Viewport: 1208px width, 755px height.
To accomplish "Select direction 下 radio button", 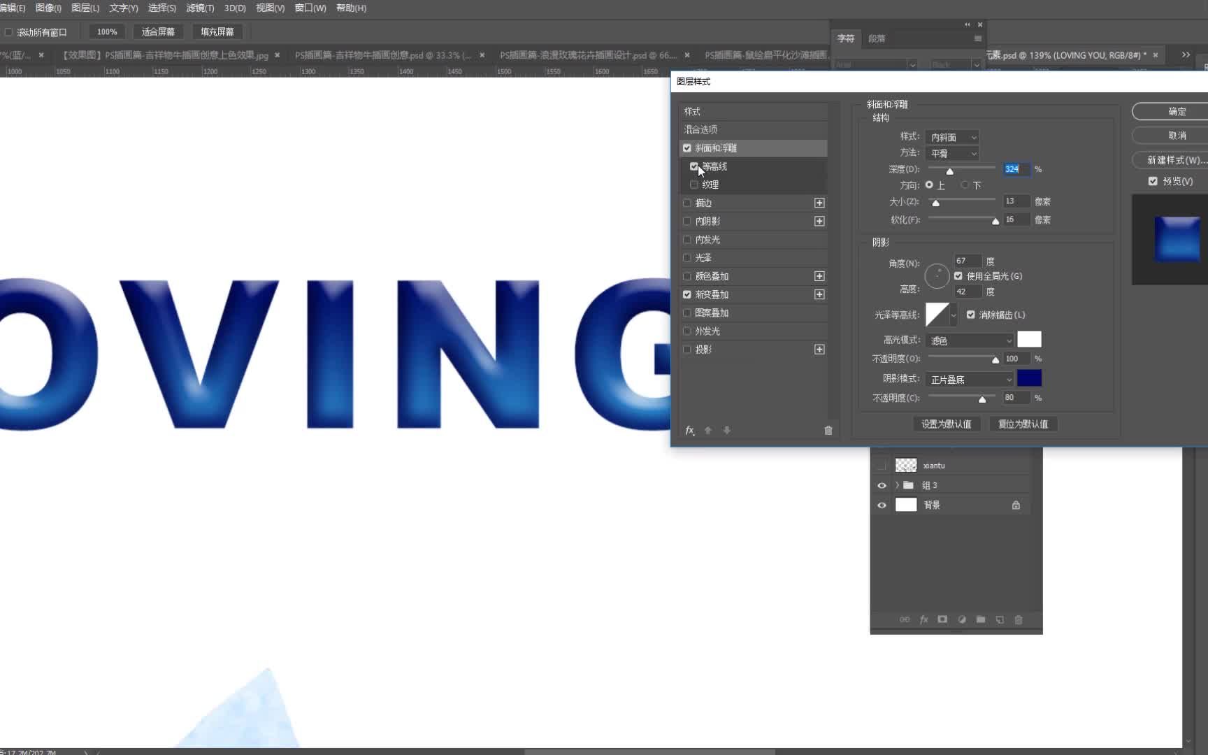I will [965, 185].
